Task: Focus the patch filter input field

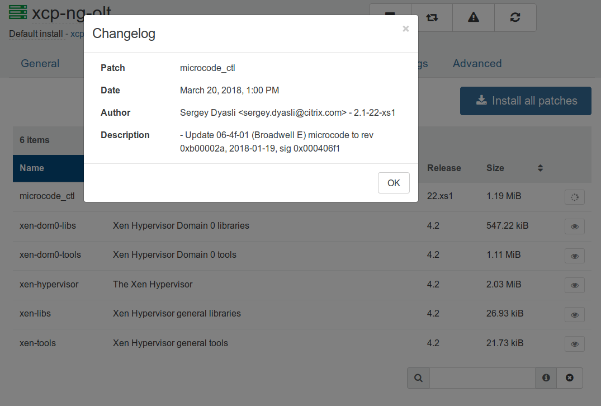Action: coord(482,378)
